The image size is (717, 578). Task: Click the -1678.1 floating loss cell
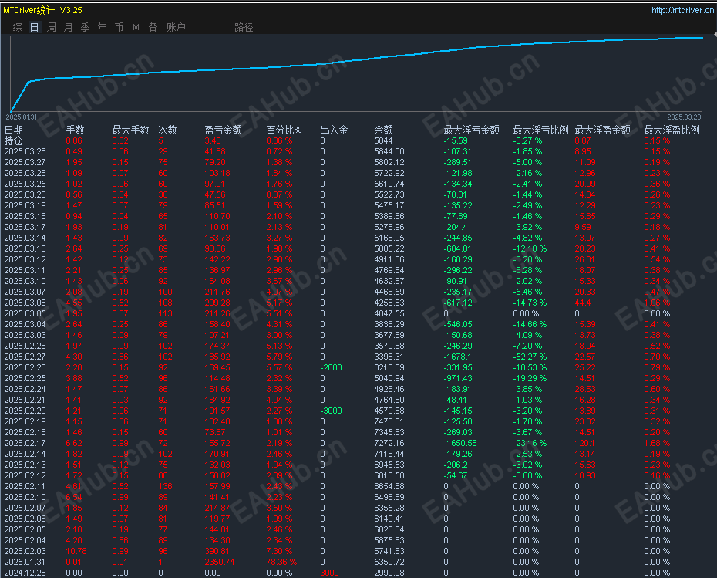pos(458,357)
